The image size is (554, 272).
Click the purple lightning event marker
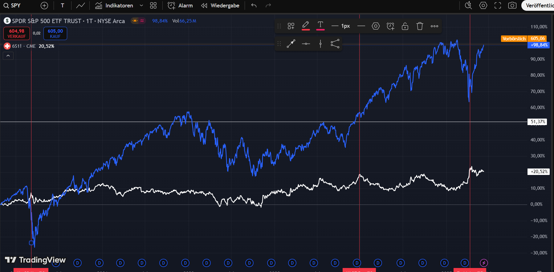(484, 263)
